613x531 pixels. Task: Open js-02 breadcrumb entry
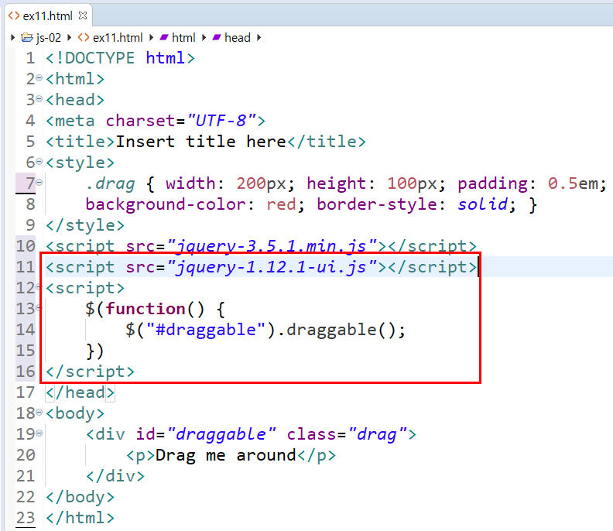tap(49, 37)
